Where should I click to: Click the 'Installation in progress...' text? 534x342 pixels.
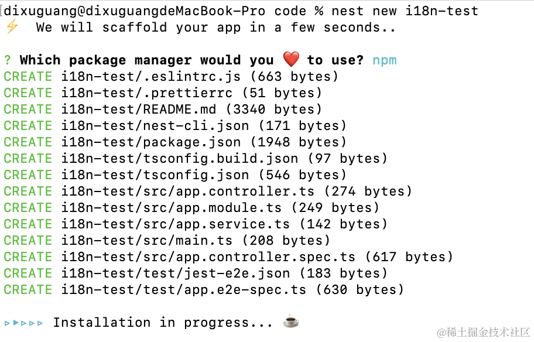(163, 322)
